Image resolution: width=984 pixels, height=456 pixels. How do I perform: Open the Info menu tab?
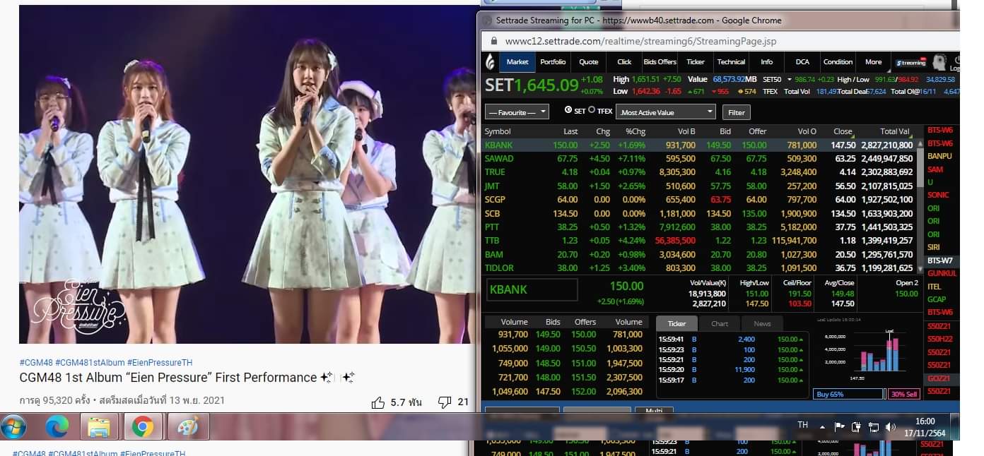(766, 62)
